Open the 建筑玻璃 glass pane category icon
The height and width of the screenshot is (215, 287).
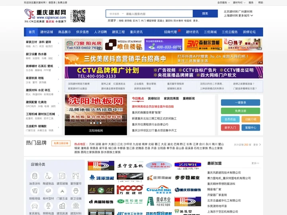click(62, 176)
